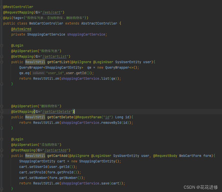222x192 pixels.
Task: Click highlighted ResultUtil return type of getCartList
Action: point(35,62)
